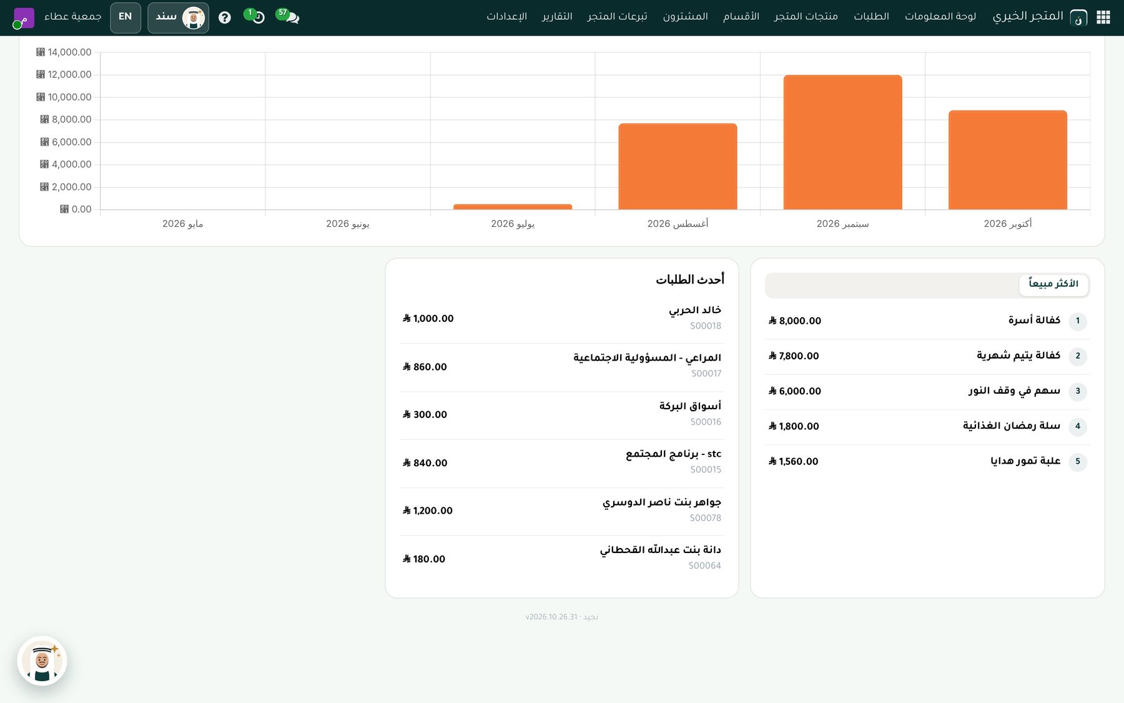The height and width of the screenshot is (703, 1124).
Task: Open the منتجات المتجر menu
Action: (x=806, y=16)
